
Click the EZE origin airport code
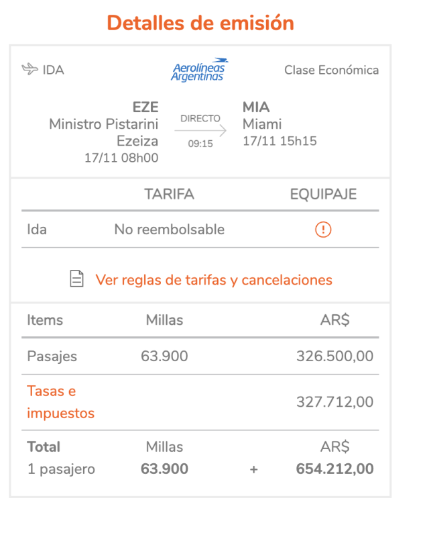[x=145, y=107]
